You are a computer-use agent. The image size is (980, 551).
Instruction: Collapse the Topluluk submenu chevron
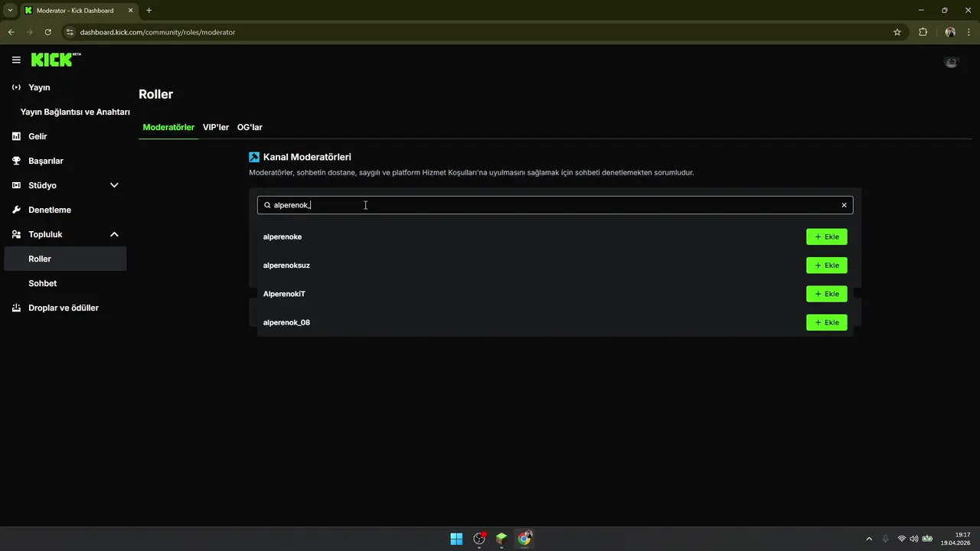(x=114, y=234)
